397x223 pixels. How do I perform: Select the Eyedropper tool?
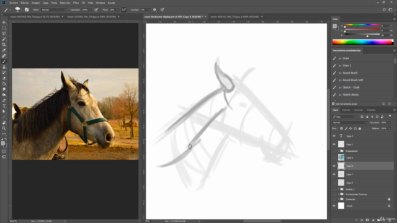(x=4, y=50)
